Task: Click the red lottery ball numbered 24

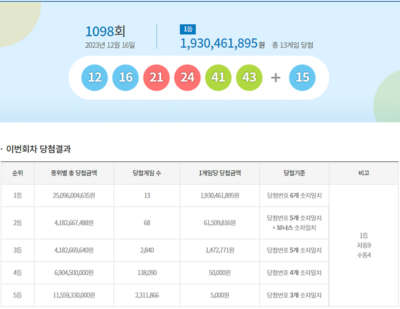Action: (x=187, y=77)
